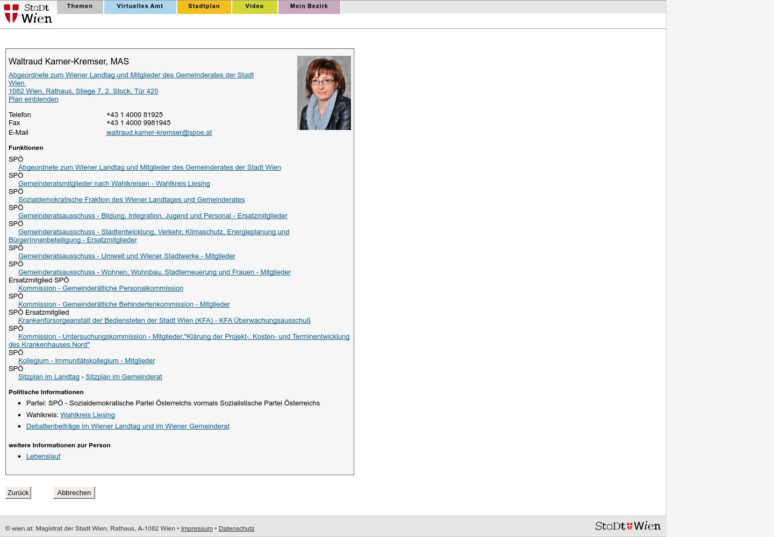This screenshot has width=774, height=537.
Task: Click Plan einblenden link
Action: [x=33, y=99]
